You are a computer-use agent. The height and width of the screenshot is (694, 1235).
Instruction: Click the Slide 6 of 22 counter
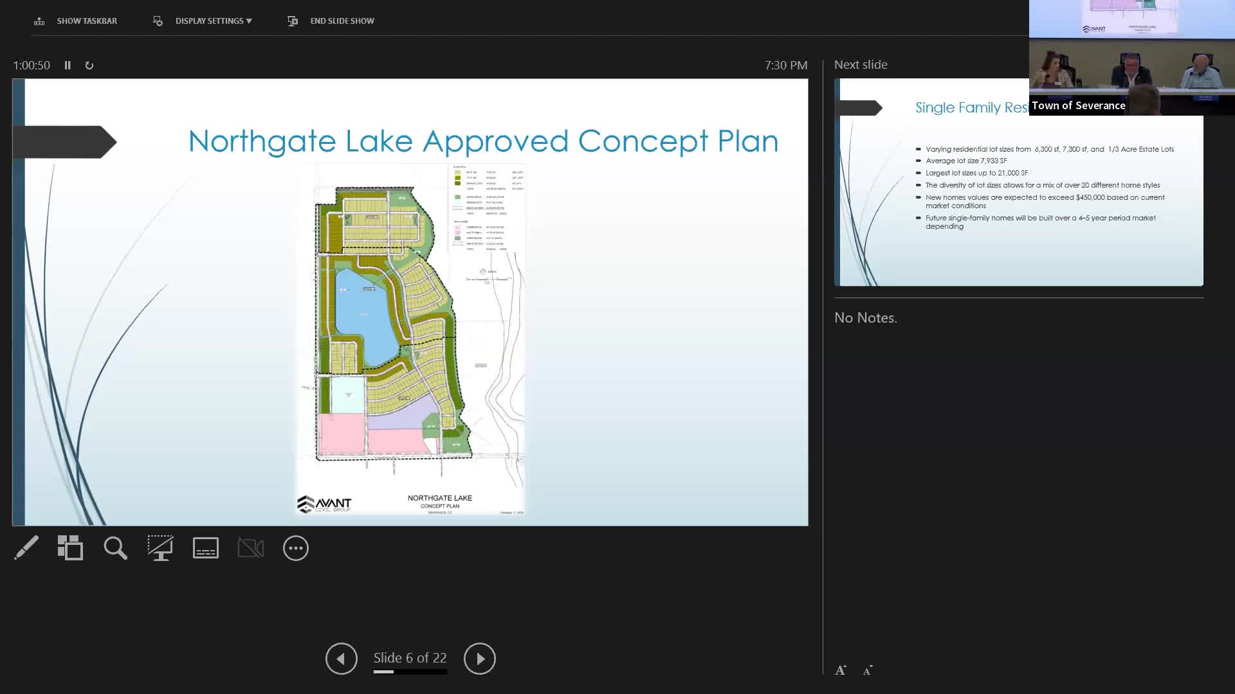[x=410, y=658]
